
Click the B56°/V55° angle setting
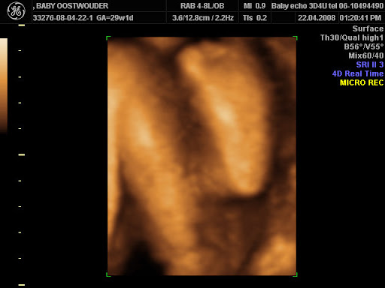point(364,46)
